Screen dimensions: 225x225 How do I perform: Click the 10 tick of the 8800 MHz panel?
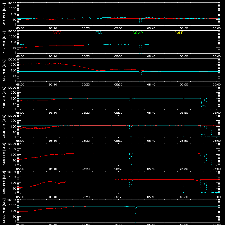pos(14,188)
